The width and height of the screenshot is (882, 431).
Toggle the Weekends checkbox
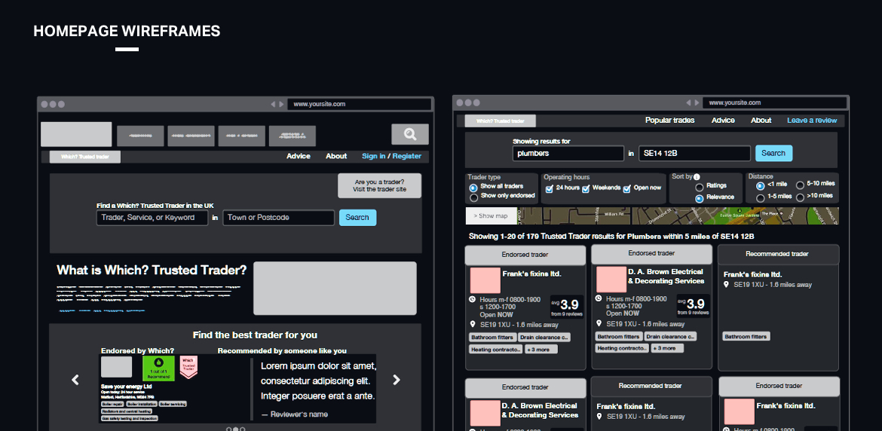[586, 188]
